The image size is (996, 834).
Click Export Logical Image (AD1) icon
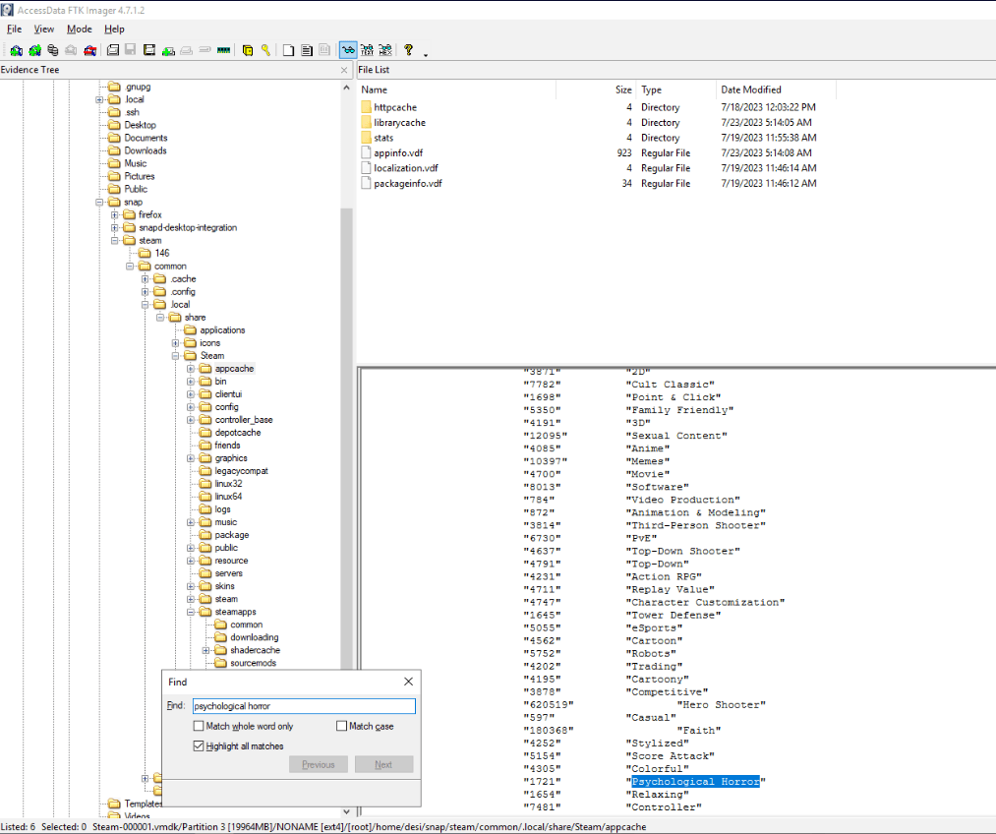point(149,50)
